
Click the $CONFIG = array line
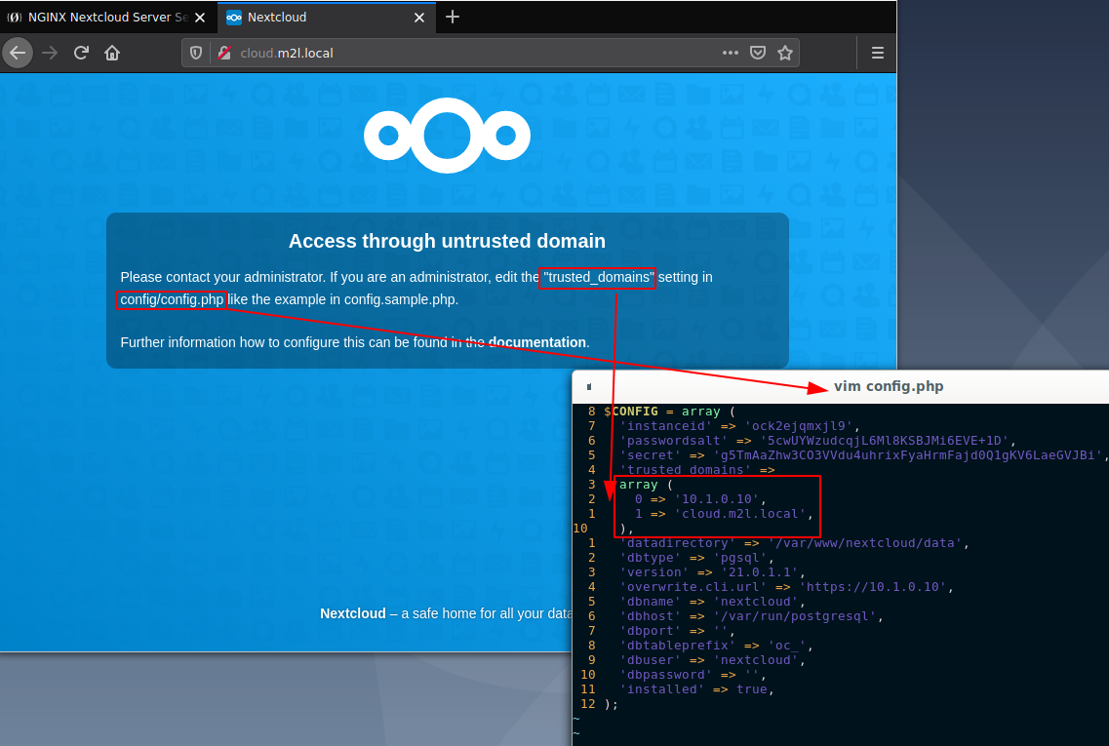click(669, 412)
